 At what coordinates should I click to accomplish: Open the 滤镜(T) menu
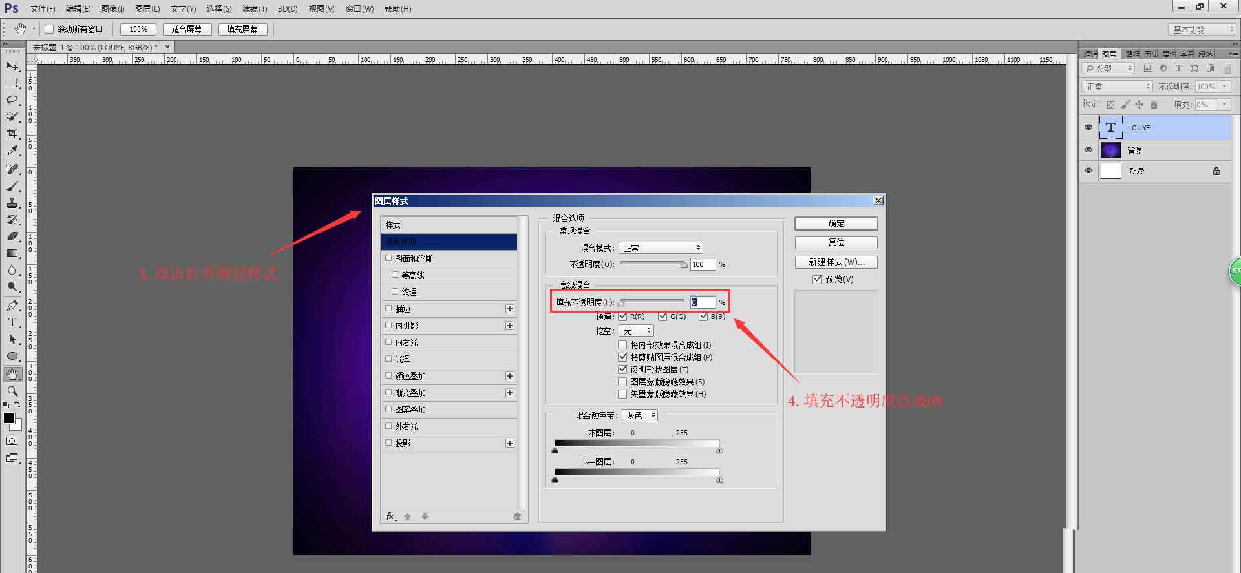tap(255, 8)
